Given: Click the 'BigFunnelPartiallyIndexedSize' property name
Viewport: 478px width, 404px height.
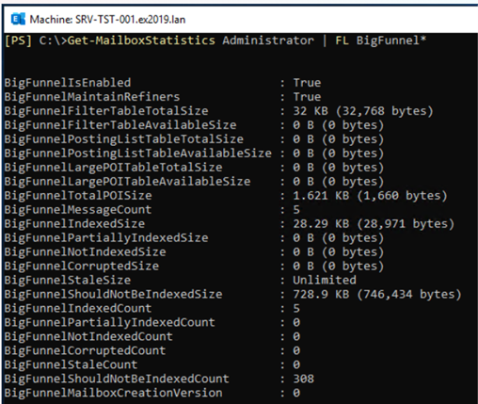Looking at the screenshot, I should tap(106, 238).
